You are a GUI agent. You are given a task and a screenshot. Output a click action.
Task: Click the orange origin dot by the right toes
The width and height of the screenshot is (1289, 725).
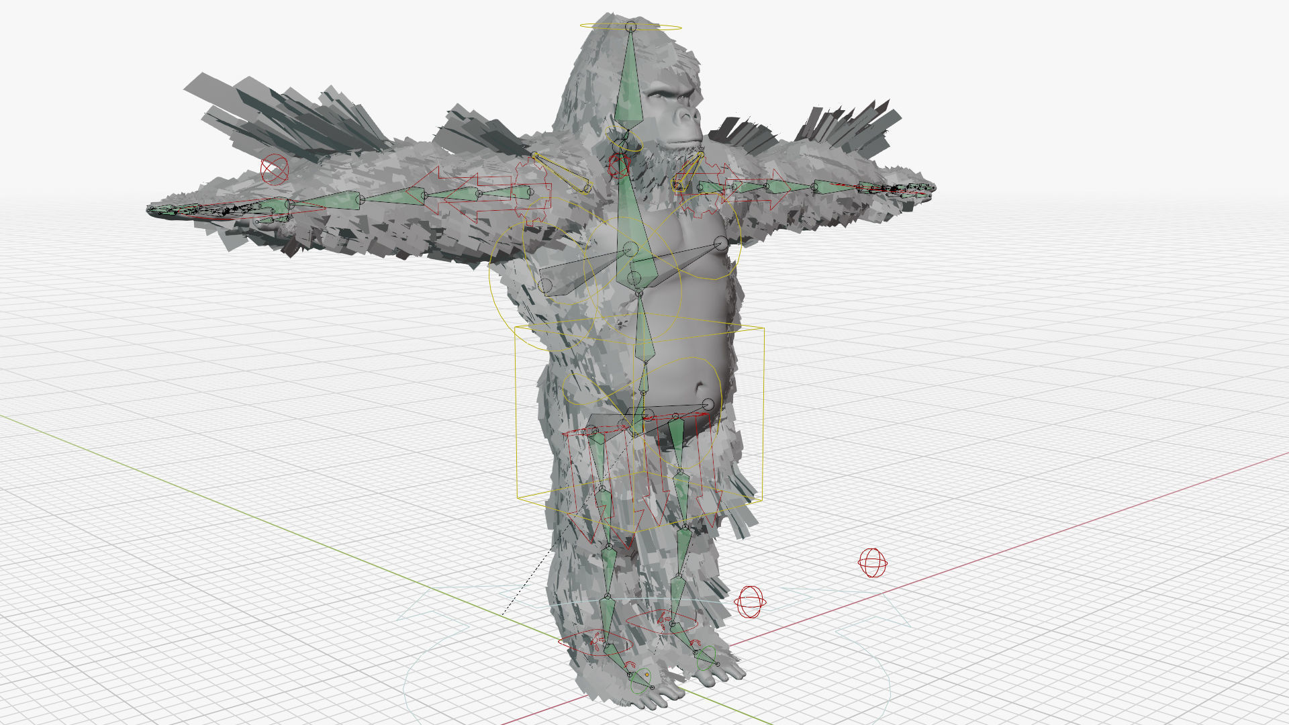647,674
